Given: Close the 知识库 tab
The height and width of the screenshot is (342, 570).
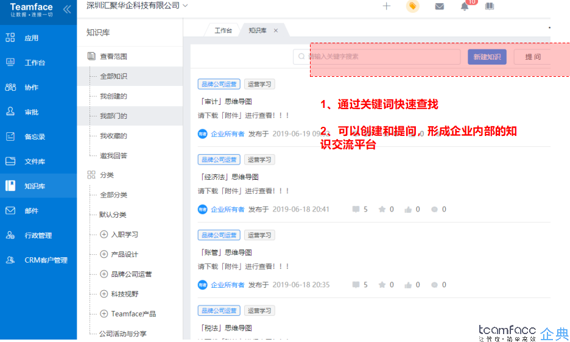Looking at the screenshot, I should pos(276,30).
